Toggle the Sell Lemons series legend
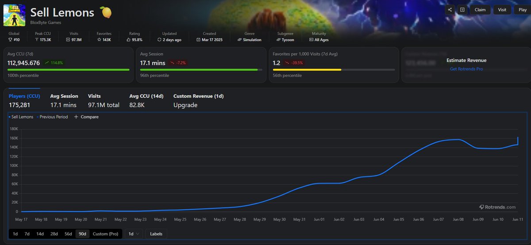Image resolution: width=531 pixels, height=245 pixels. (21, 117)
